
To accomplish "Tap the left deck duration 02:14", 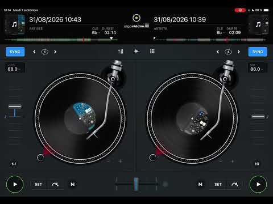I will (110, 33).
